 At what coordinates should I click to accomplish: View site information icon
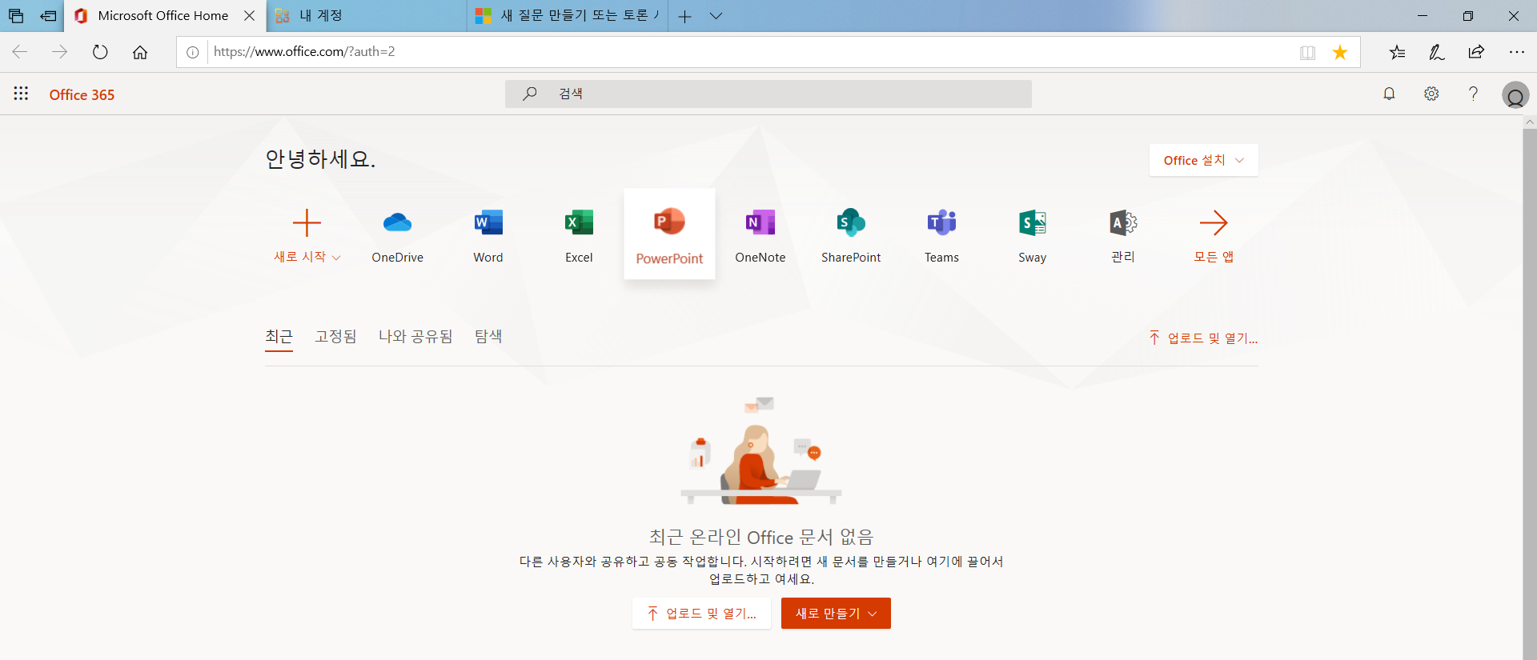pyautogui.click(x=193, y=52)
